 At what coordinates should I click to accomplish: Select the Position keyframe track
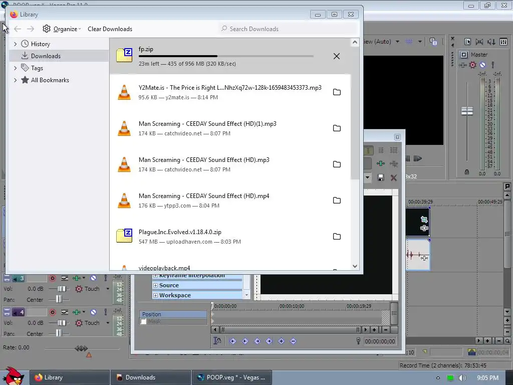tap(173, 314)
